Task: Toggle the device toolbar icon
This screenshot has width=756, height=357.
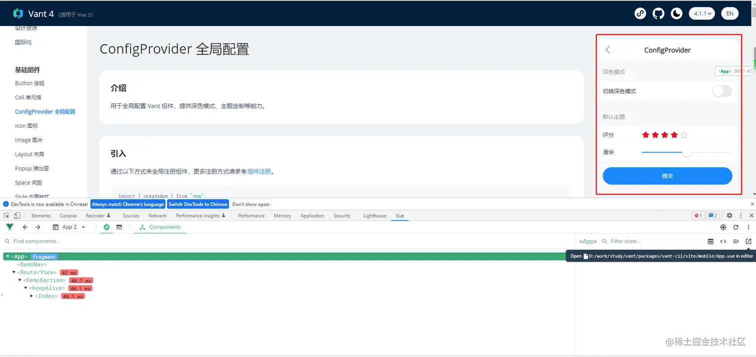Action: click(17, 216)
